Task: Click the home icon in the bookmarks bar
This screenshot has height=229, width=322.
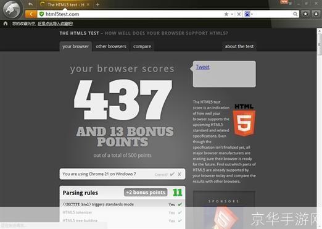Action: 6,23
